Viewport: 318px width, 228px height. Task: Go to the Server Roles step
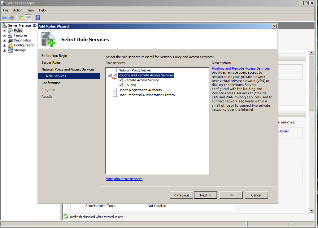coord(51,62)
